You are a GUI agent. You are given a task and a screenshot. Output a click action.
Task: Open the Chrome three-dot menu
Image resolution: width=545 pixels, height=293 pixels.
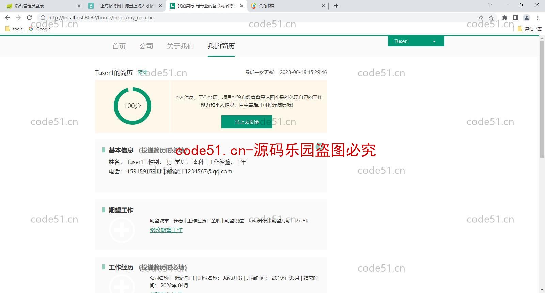pyautogui.click(x=538, y=18)
